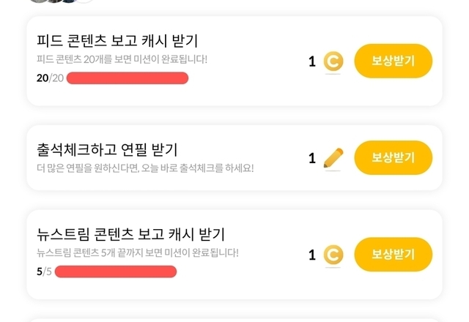
Task: Tap the 5/5 progress counter text
Action: point(44,272)
